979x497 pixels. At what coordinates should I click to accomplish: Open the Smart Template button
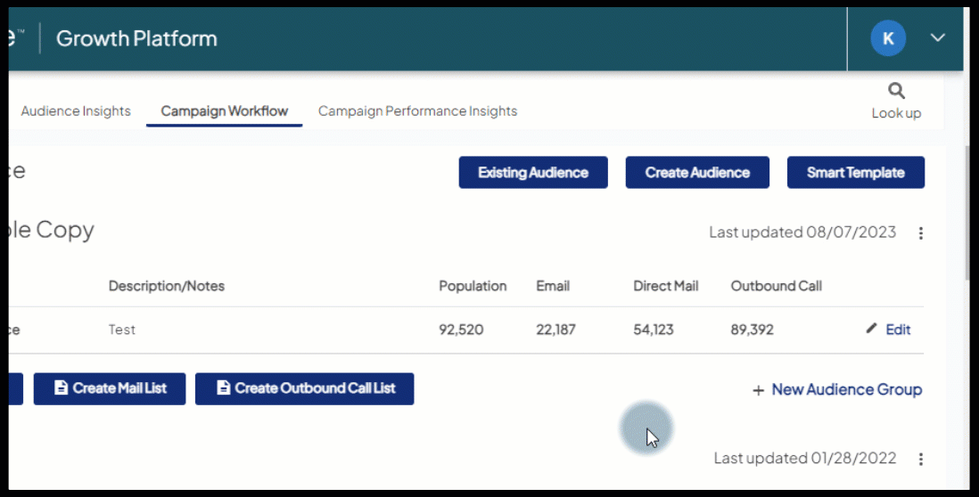pos(855,173)
